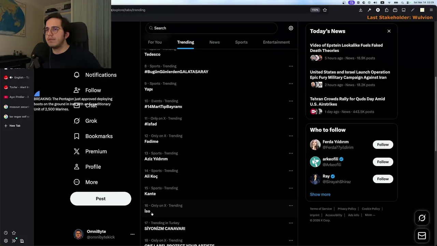Switch to the News tab
437x246 pixels.
click(214, 42)
